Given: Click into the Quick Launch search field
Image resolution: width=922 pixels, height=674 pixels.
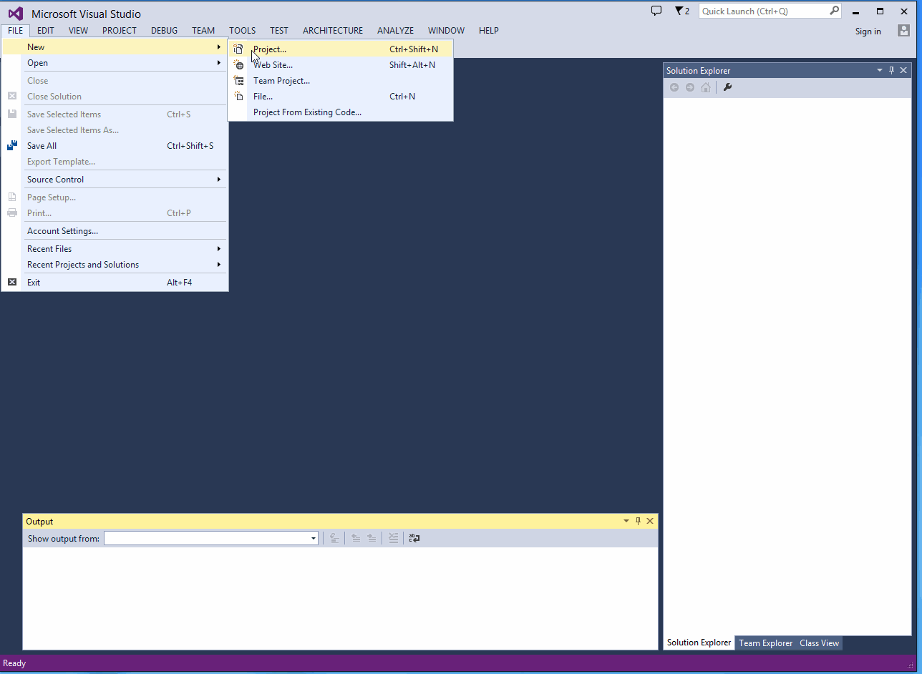Looking at the screenshot, I should click(763, 11).
